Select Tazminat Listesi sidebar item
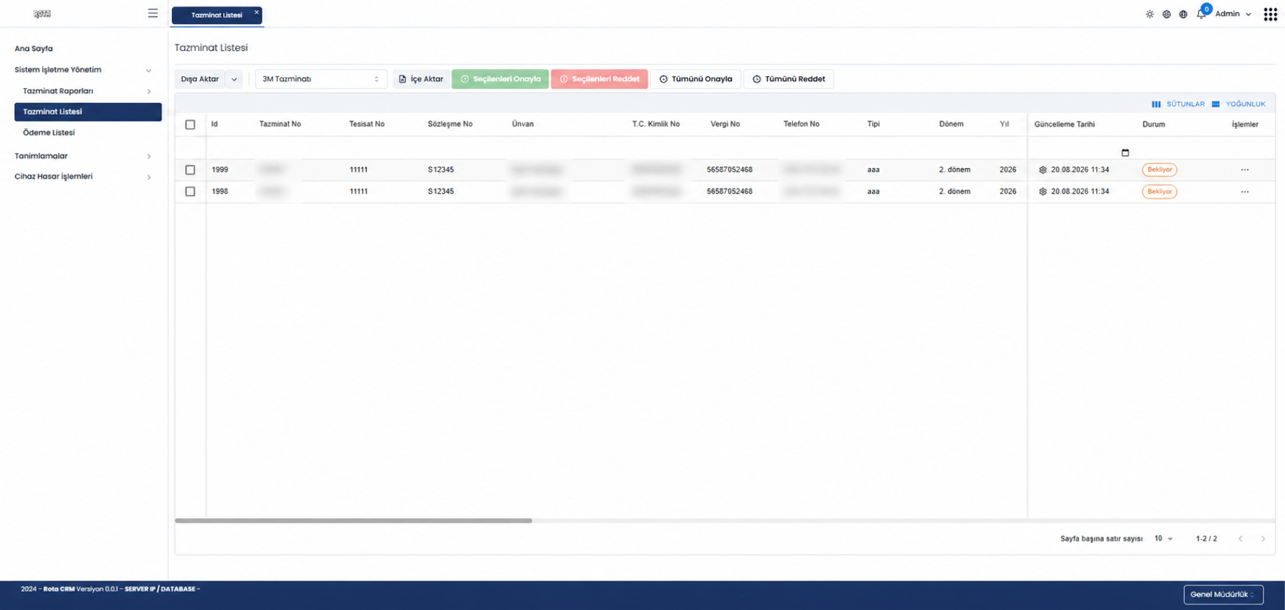Viewport: 1285px width, 610px height. [88, 112]
